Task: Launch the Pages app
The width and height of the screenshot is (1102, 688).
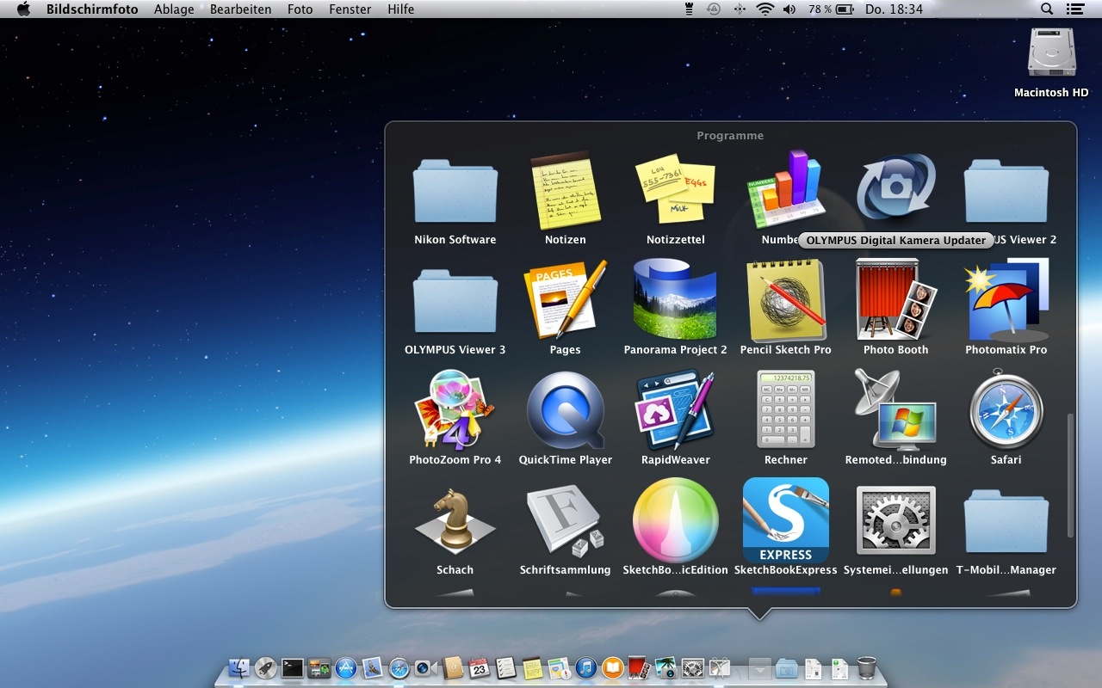Action: (x=565, y=299)
